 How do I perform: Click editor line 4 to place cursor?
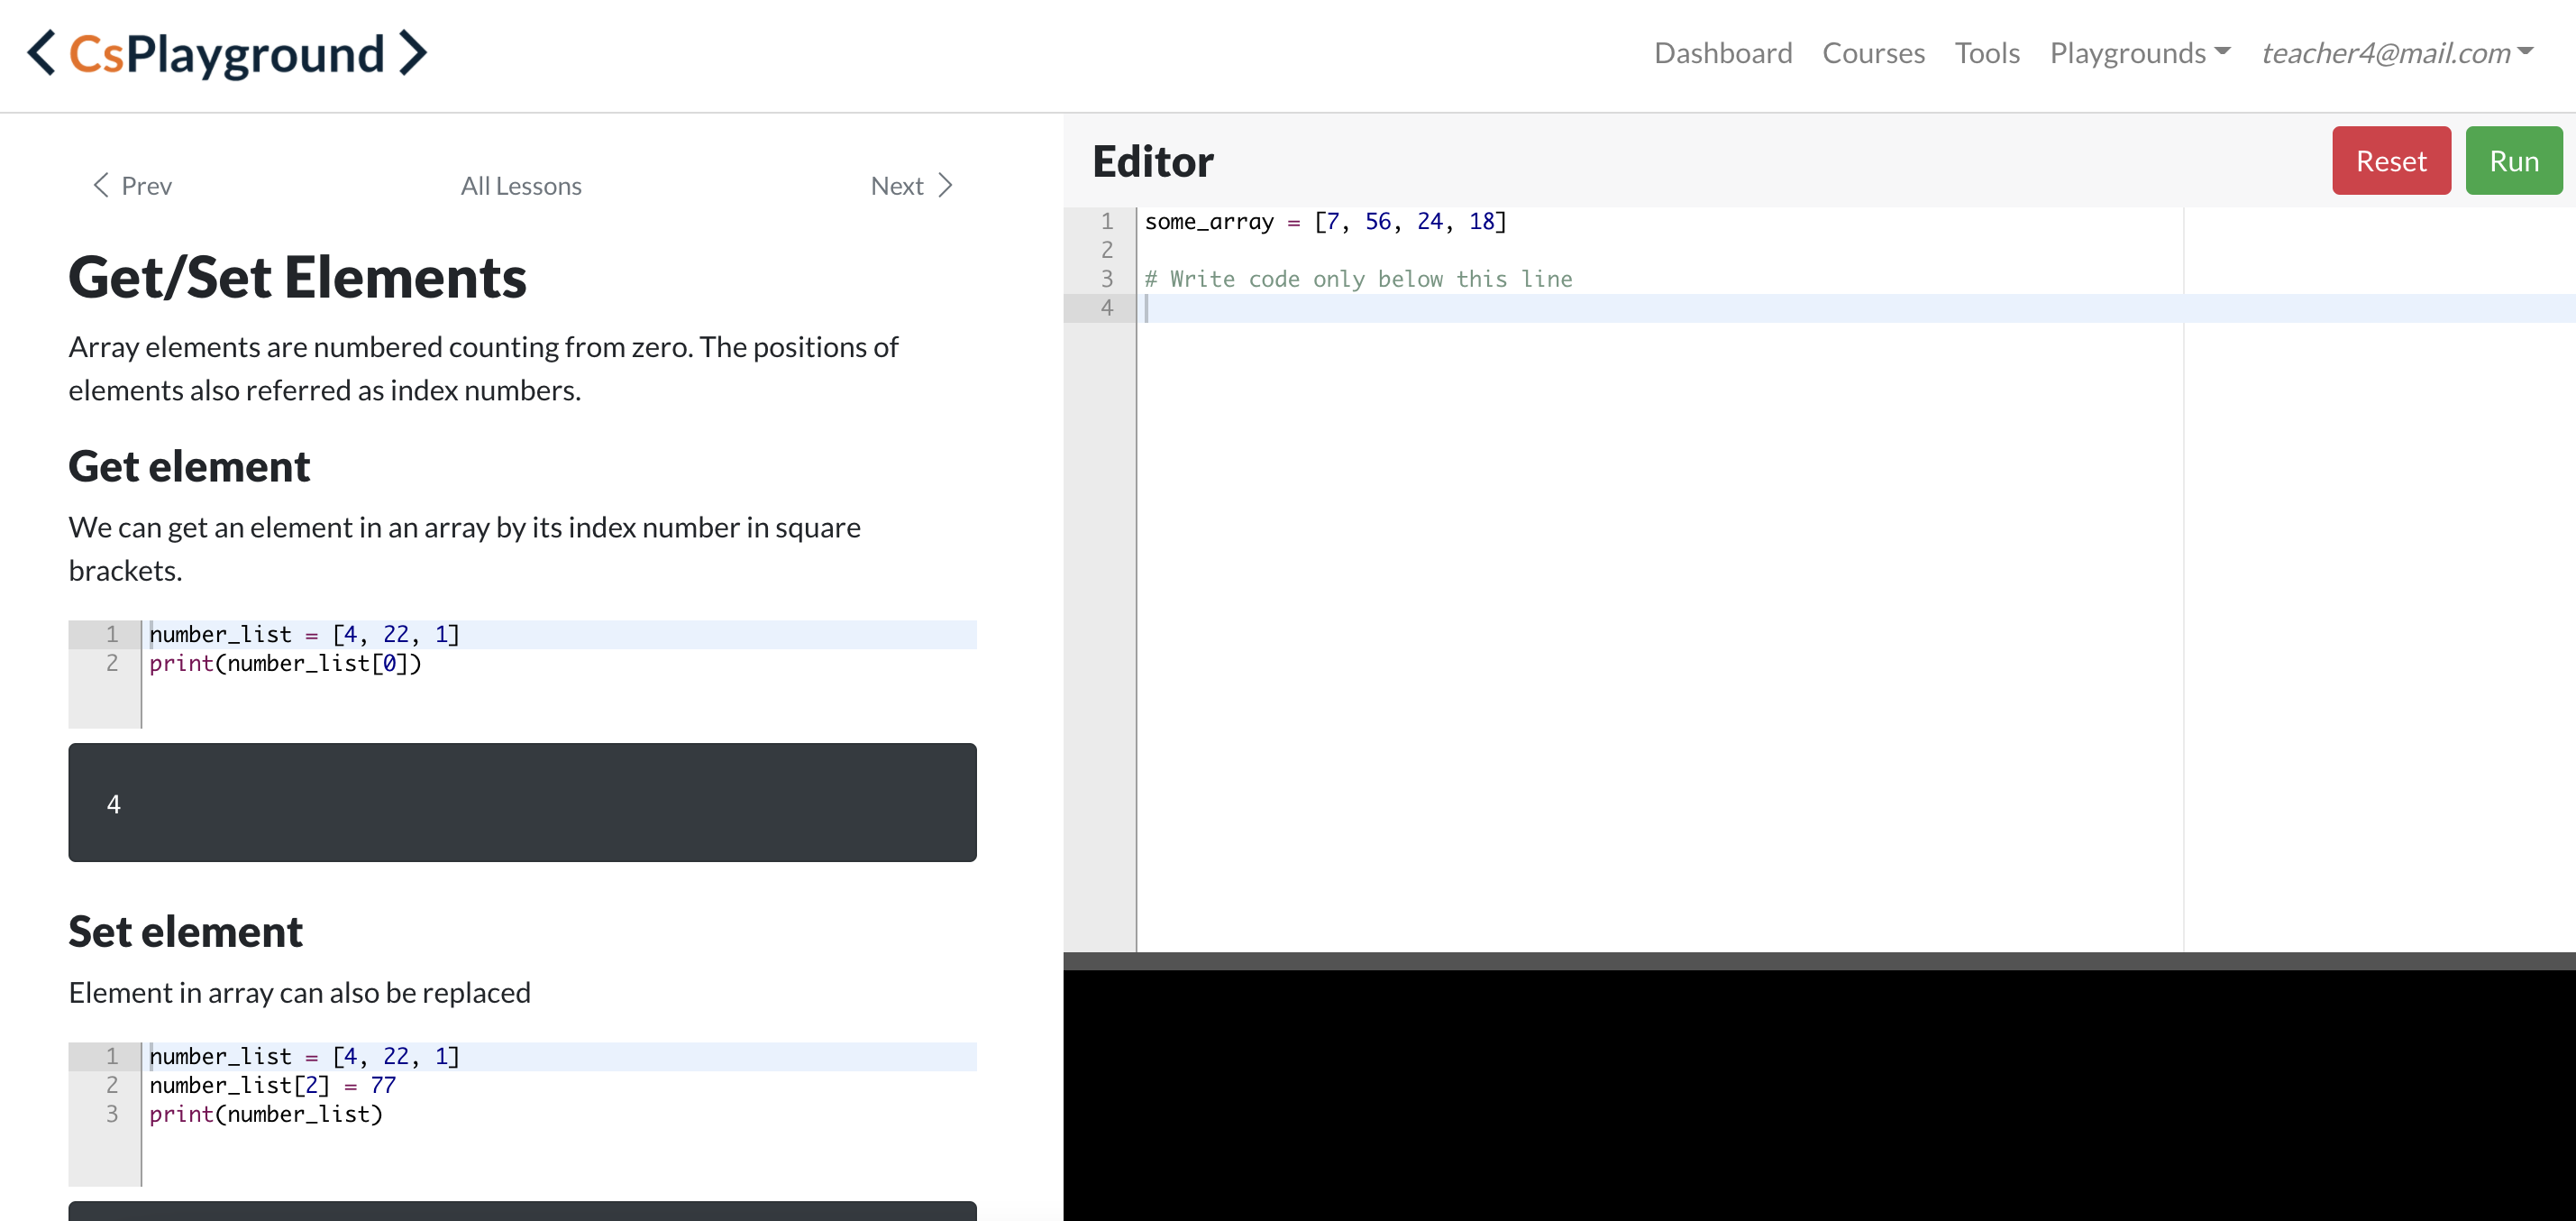click(1600, 308)
